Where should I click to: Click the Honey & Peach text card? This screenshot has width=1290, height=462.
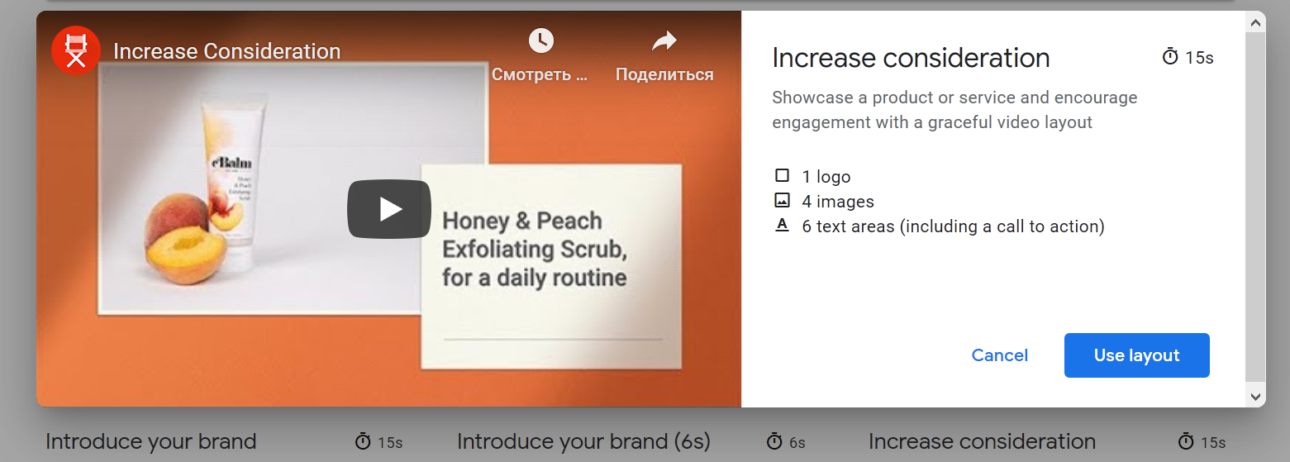click(x=551, y=264)
